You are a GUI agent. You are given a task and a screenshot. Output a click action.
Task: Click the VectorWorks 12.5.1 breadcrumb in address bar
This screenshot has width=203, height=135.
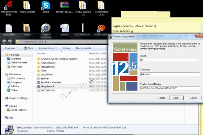[33, 42]
